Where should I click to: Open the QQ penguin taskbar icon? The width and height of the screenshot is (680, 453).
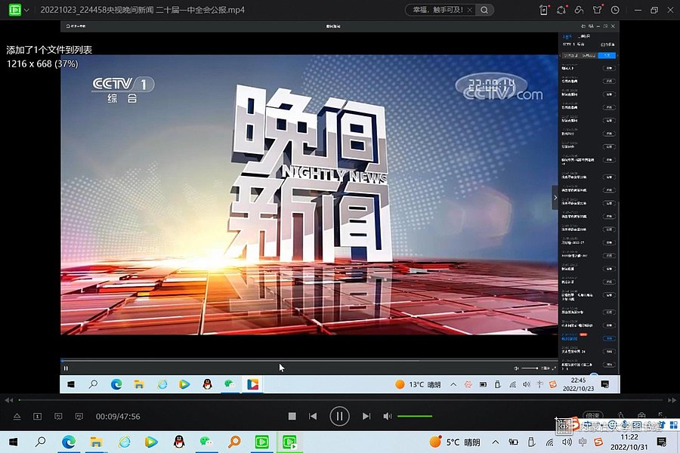178,442
